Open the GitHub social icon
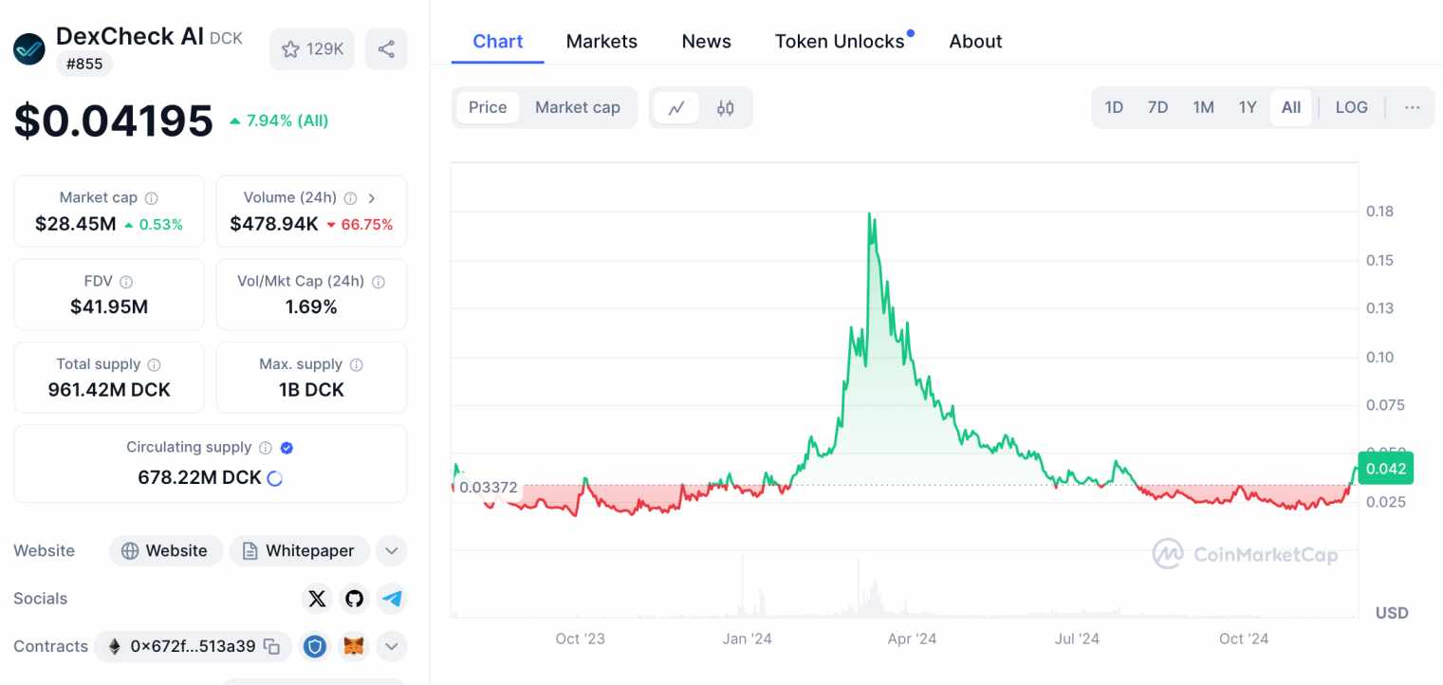Screen dimensions: 1443x685 pos(354,599)
